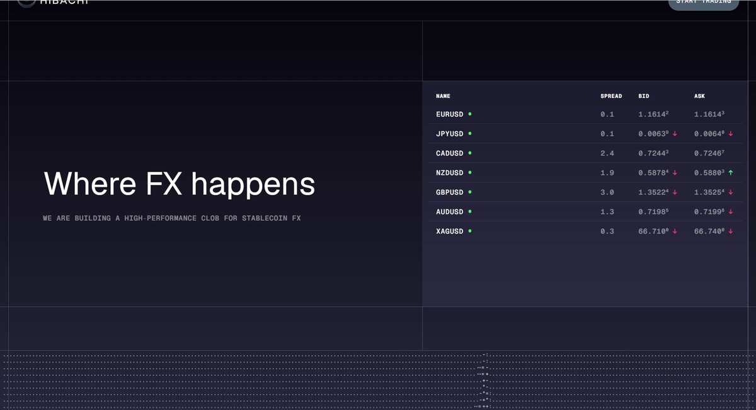The width and height of the screenshot is (756, 410).
Task: Click the green status dot beside CADUSD
Action: point(470,153)
